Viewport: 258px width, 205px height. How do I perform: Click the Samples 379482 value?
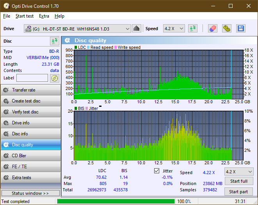pyautogui.click(x=210, y=190)
